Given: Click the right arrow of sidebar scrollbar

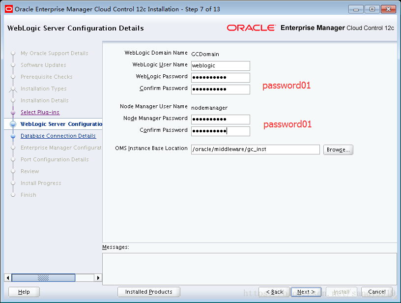Looking at the screenshot, I should [x=98, y=278].
